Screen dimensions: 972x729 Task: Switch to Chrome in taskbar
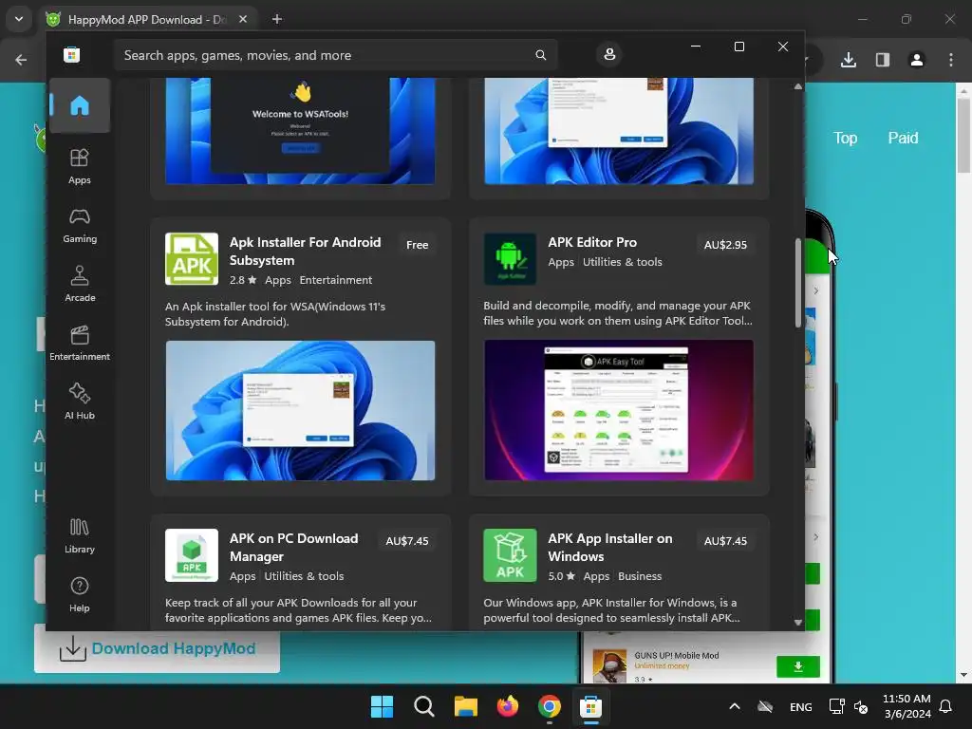[x=550, y=706]
